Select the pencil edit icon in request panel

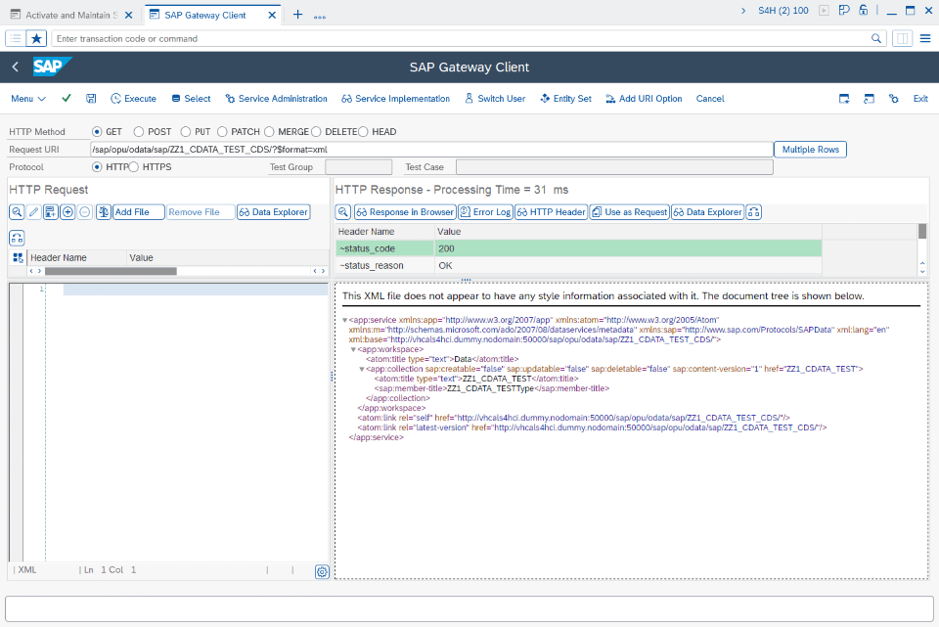(x=33, y=211)
